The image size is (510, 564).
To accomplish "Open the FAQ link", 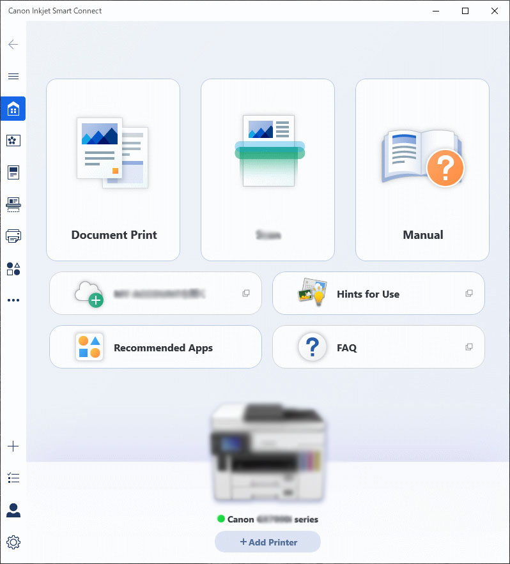I will [378, 347].
